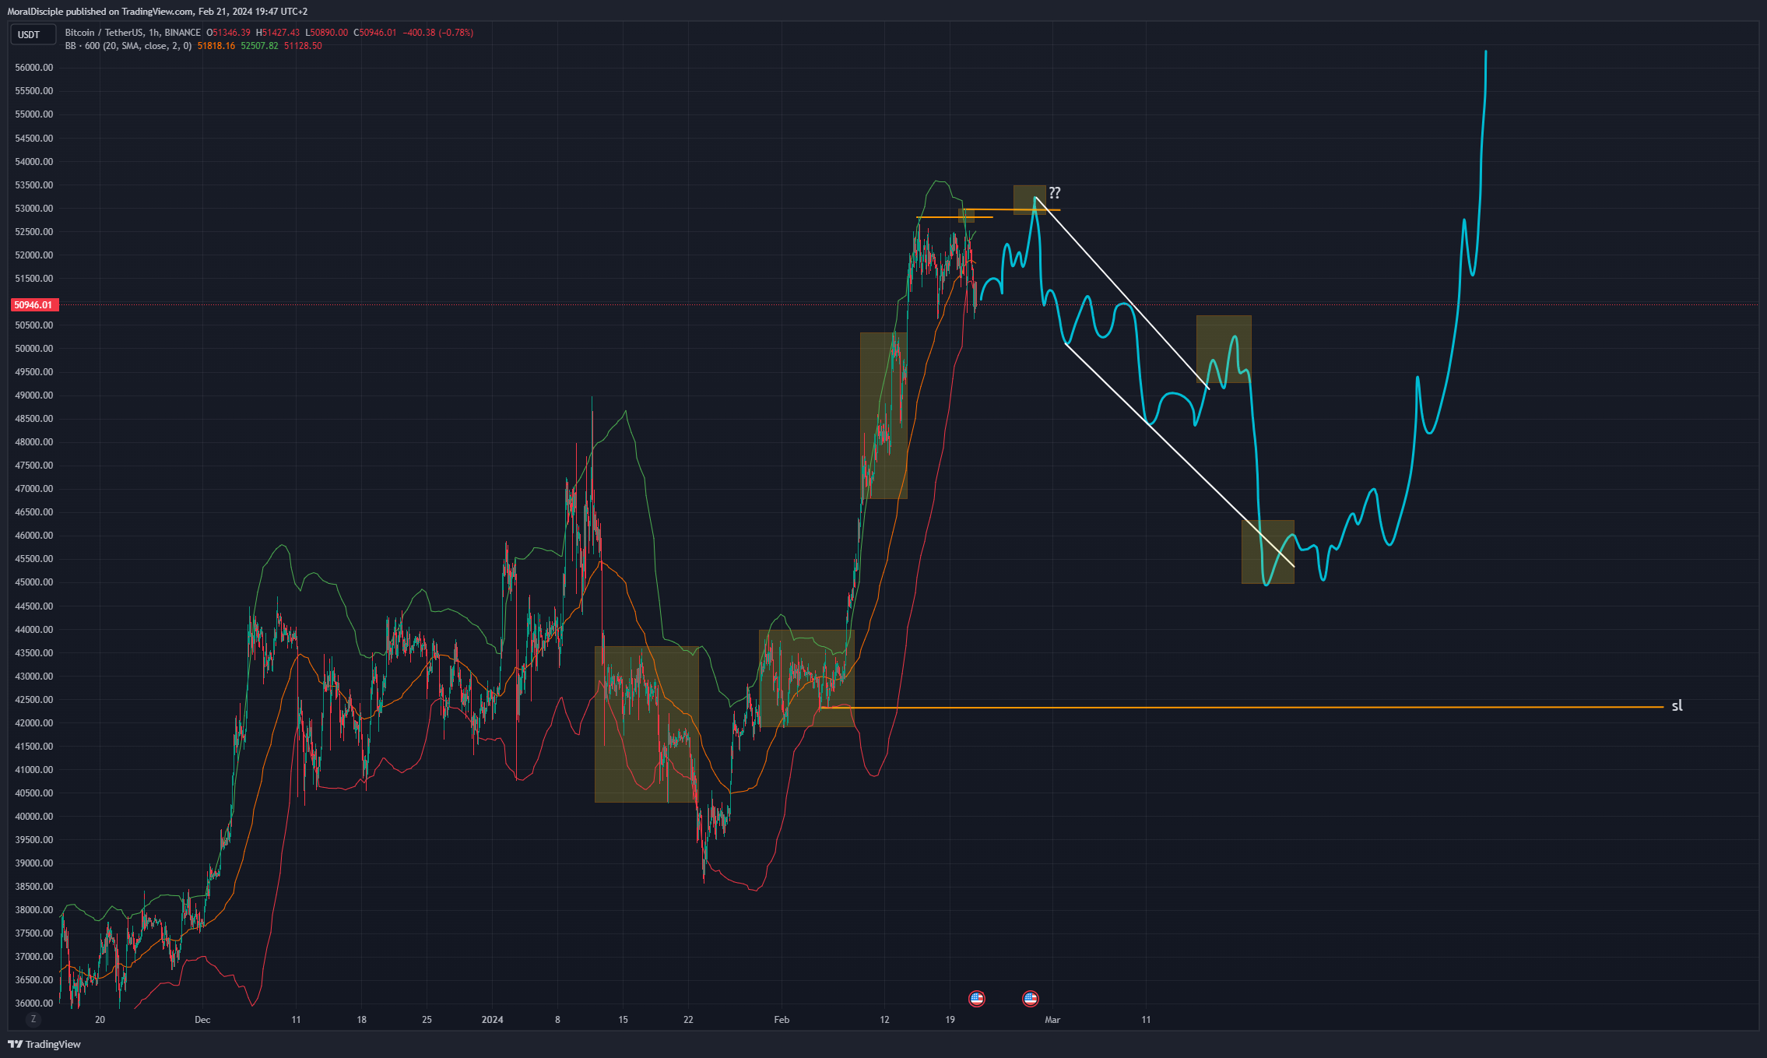Click the '25' date axis label
Image resolution: width=1767 pixels, height=1058 pixels.
point(427,1020)
